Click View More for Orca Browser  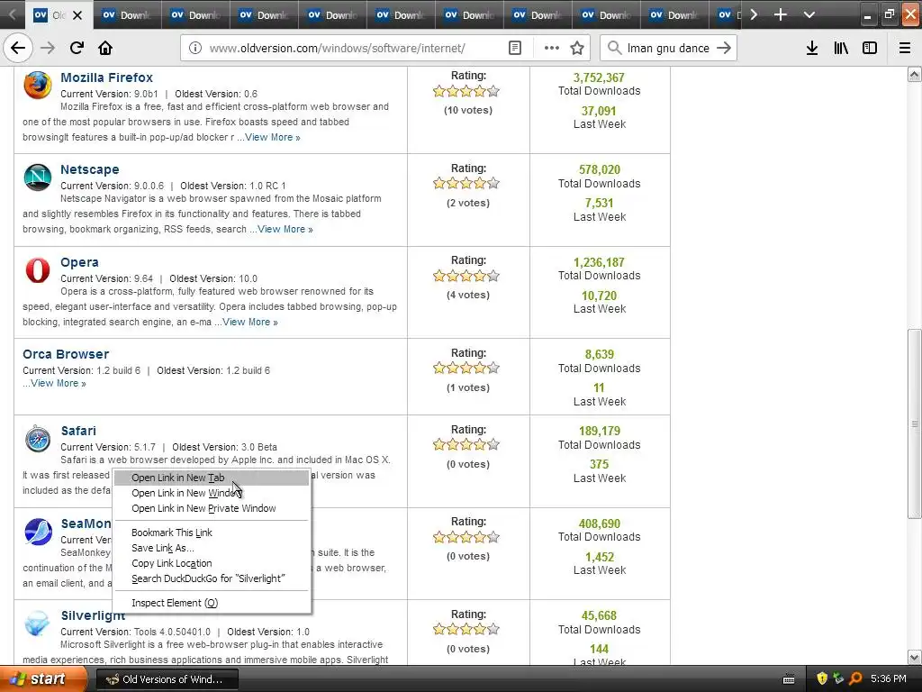(x=59, y=383)
